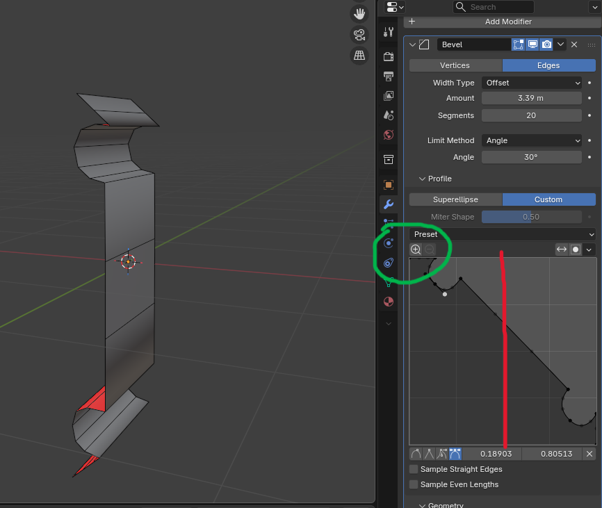Open the Render properties tab
The height and width of the screenshot is (508, 602).
pyautogui.click(x=389, y=57)
